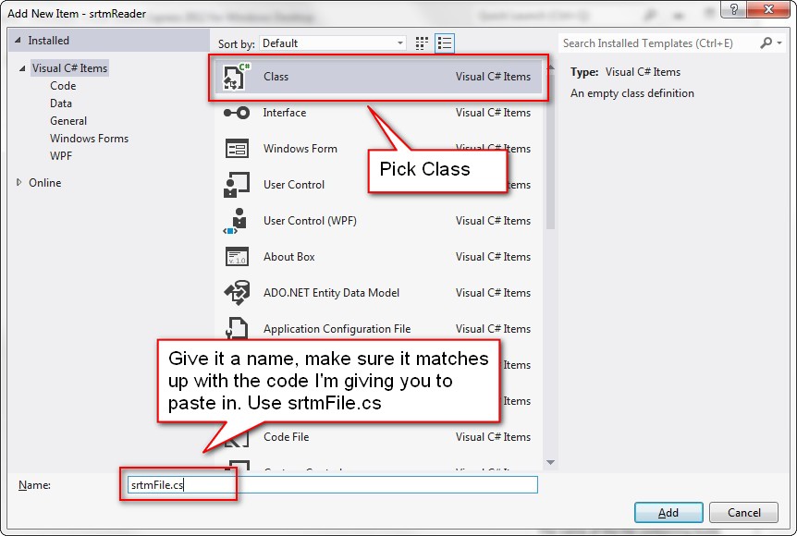797x536 pixels.
Task: Select the Windows Forms category
Action: [90, 139]
